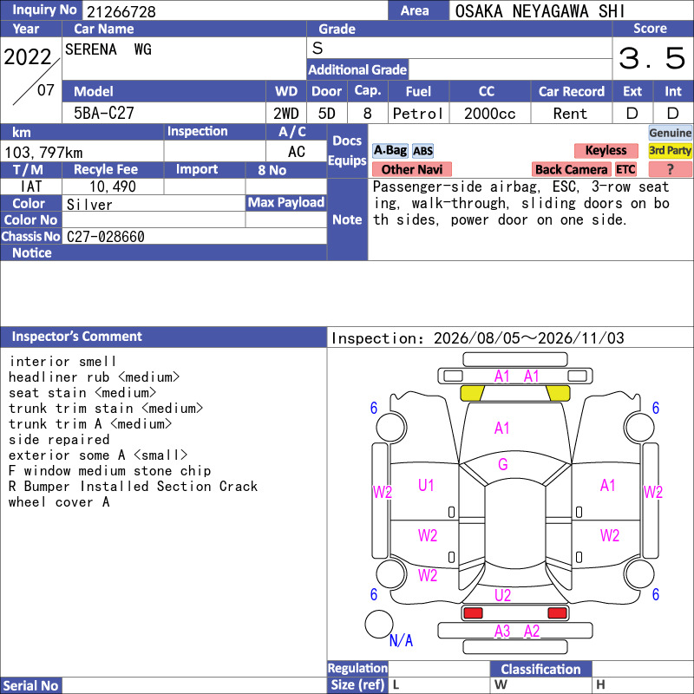The width and height of the screenshot is (694, 694).
Task: Click the ABS equipment badge
Action: coord(422,151)
